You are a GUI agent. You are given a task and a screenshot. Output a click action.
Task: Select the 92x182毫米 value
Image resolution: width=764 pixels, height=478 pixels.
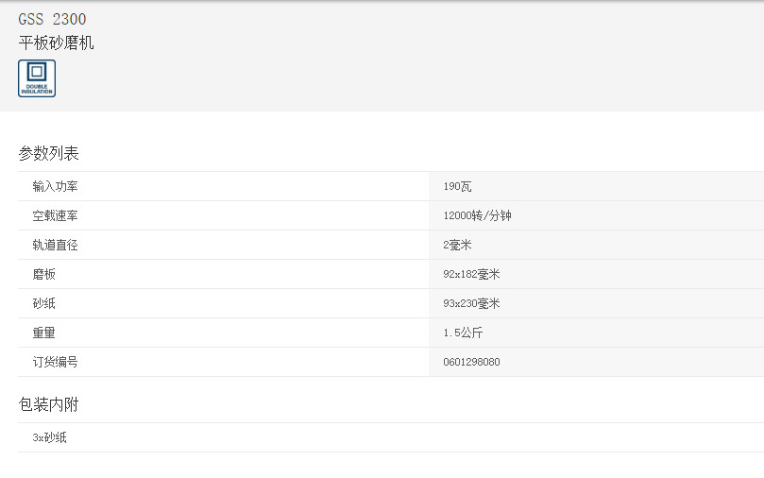(471, 275)
